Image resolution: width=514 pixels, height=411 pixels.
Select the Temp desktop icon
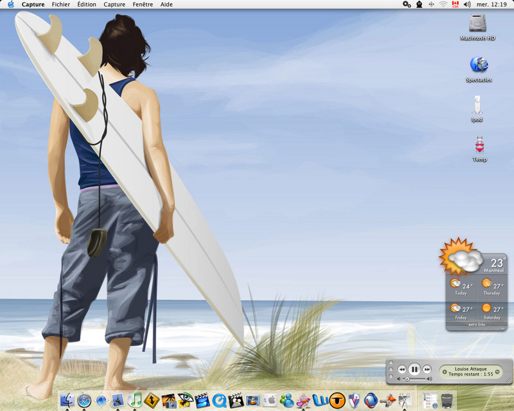click(x=479, y=148)
